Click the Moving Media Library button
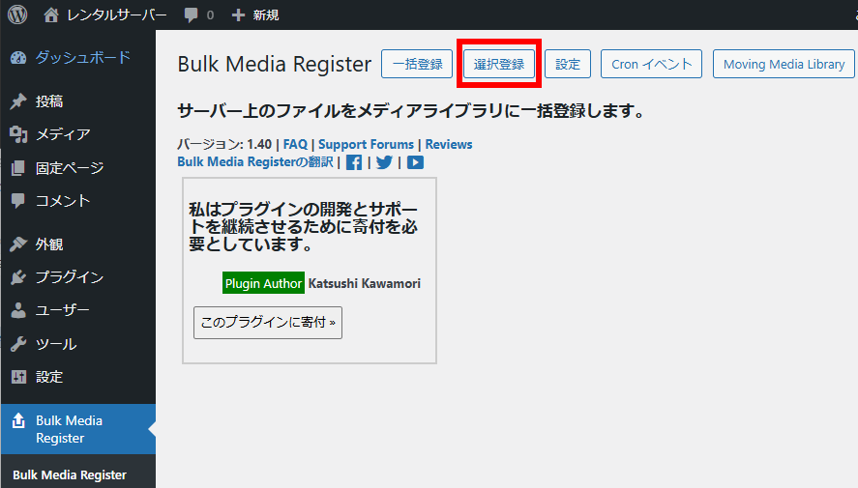Viewport: 858px width, 488px height. [x=784, y=65]
